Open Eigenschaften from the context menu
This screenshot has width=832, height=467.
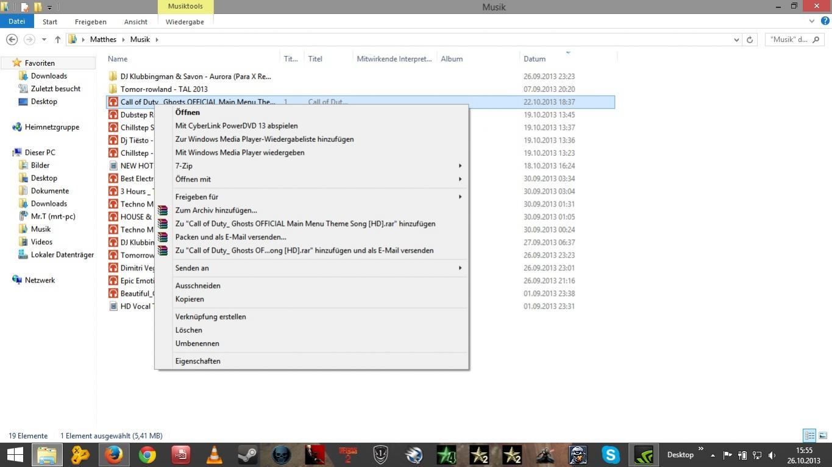[x=197, y=361]
